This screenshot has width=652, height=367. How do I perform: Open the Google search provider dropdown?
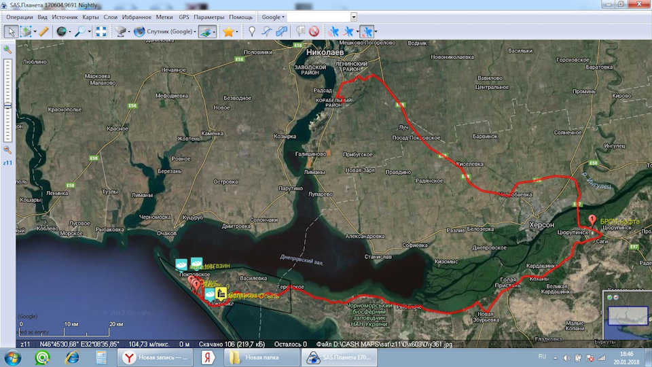point(273,17)
